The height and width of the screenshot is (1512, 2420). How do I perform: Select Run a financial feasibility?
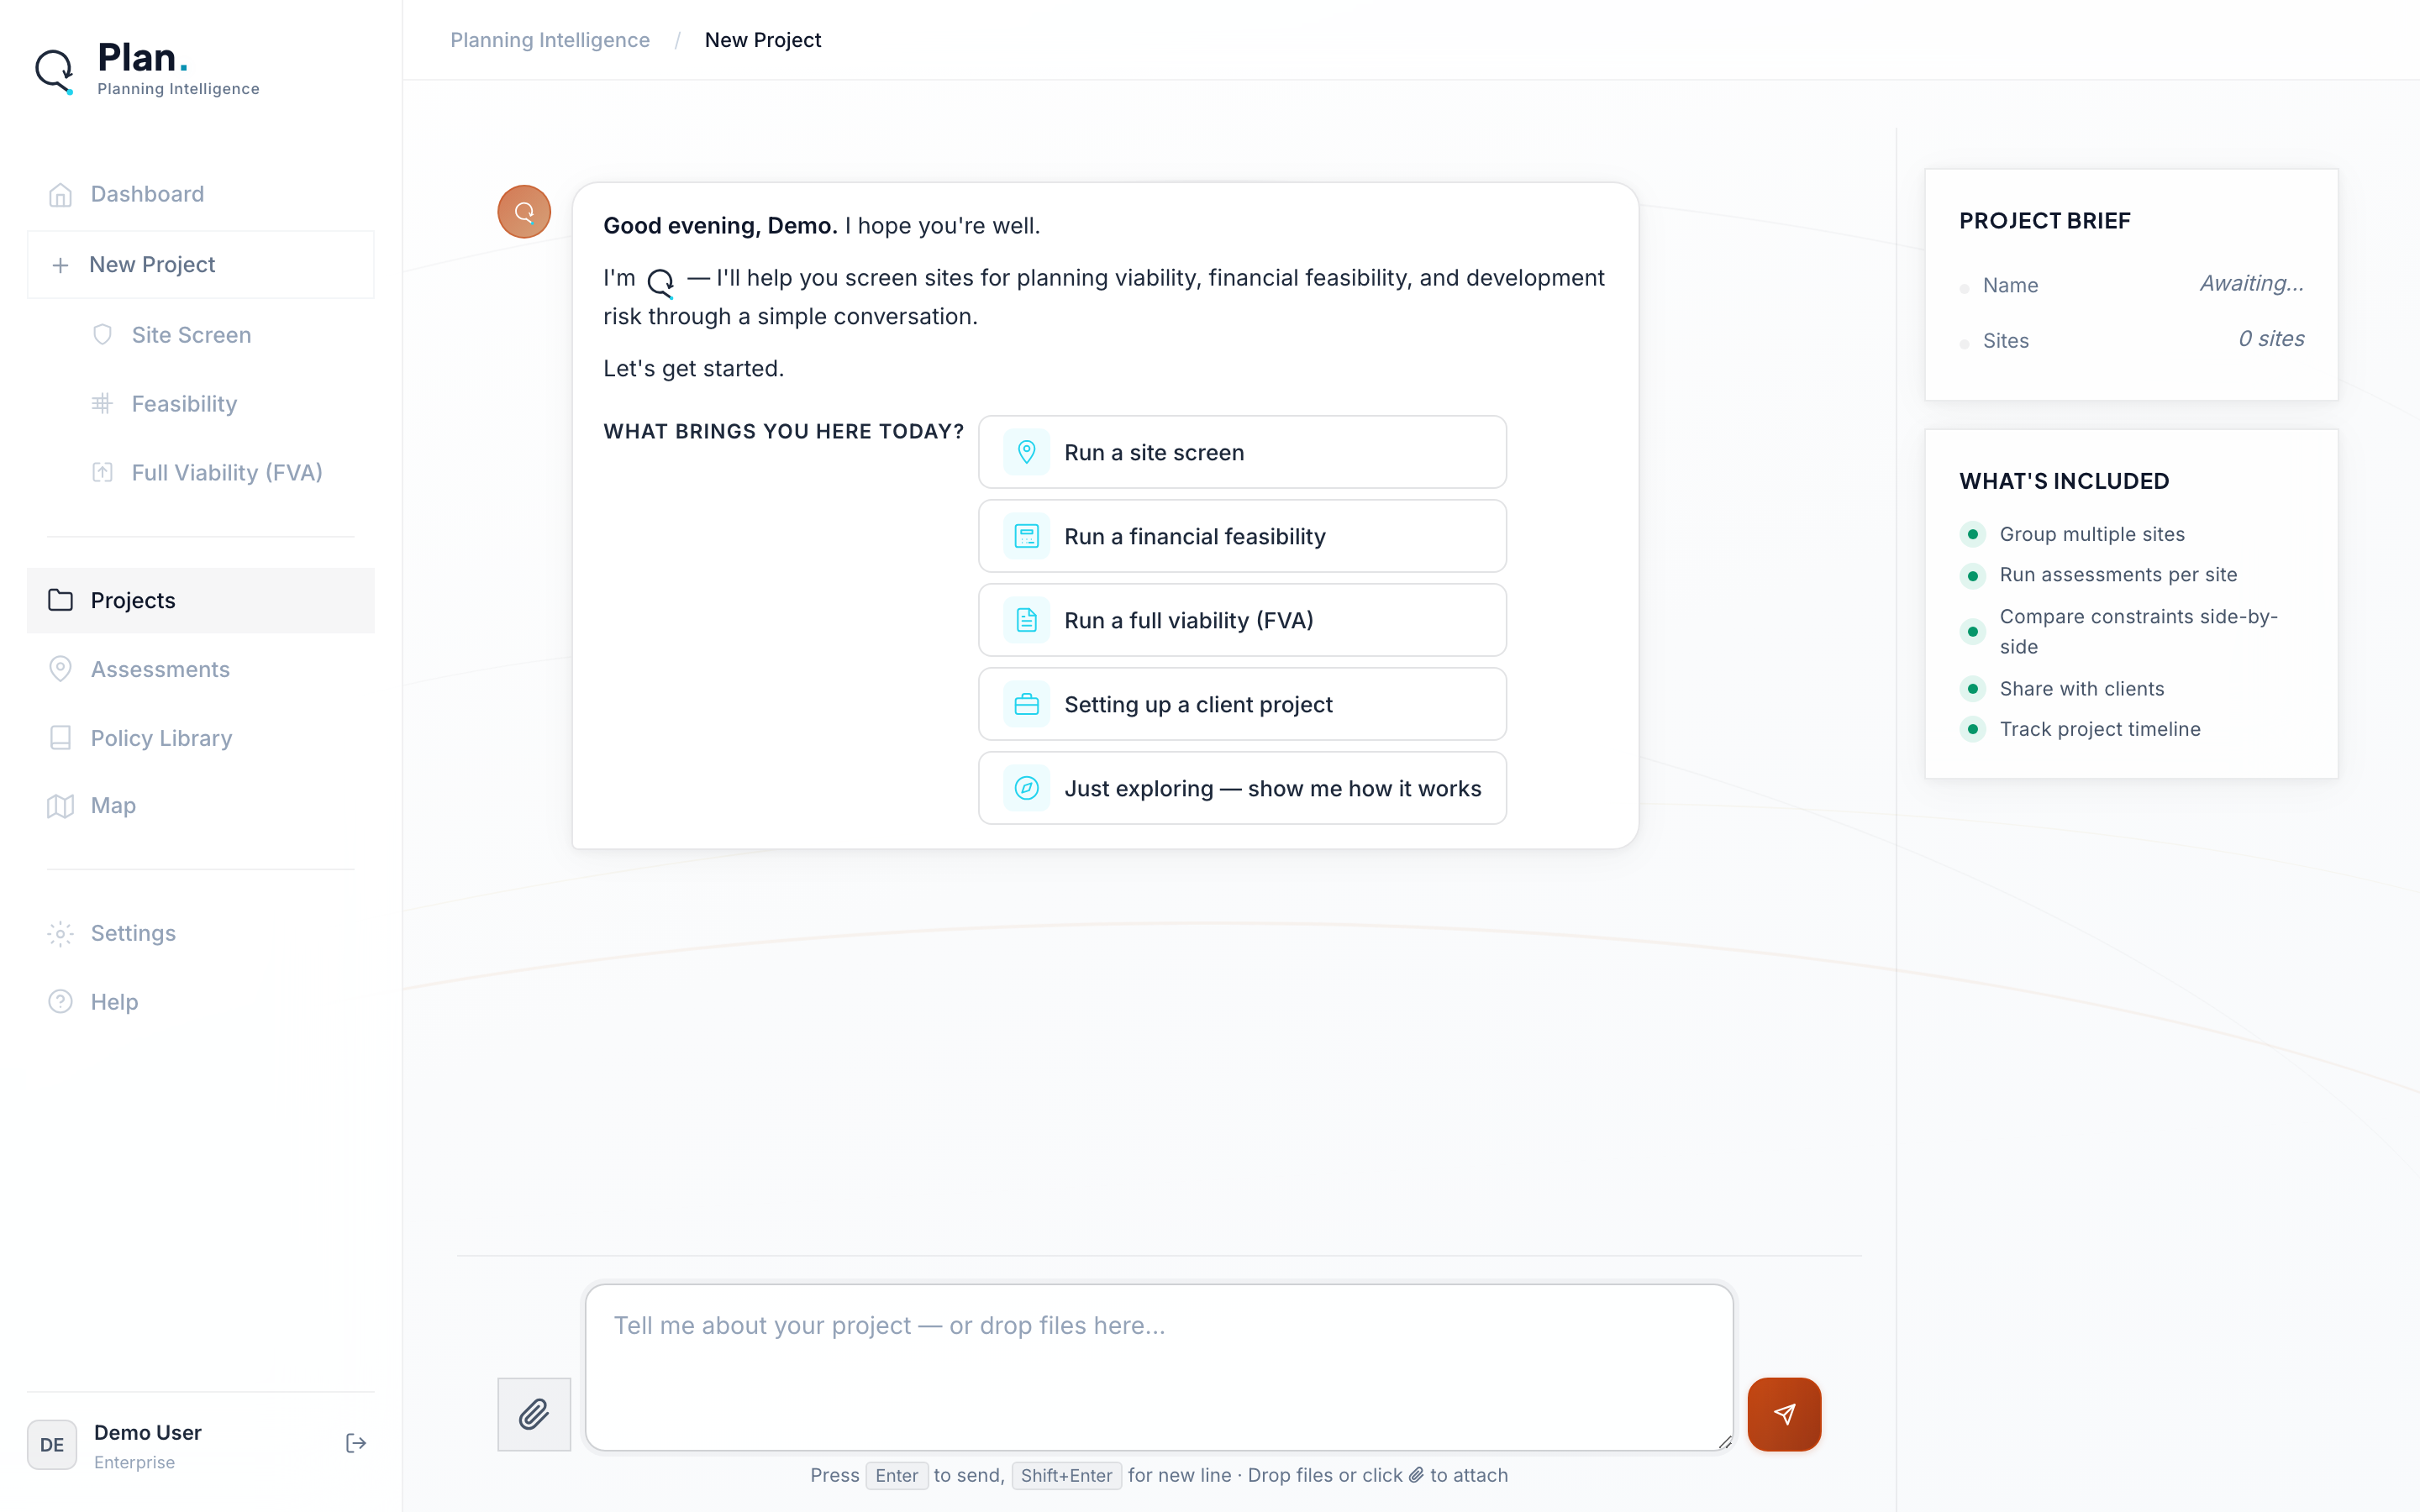tap(1241, 536)
